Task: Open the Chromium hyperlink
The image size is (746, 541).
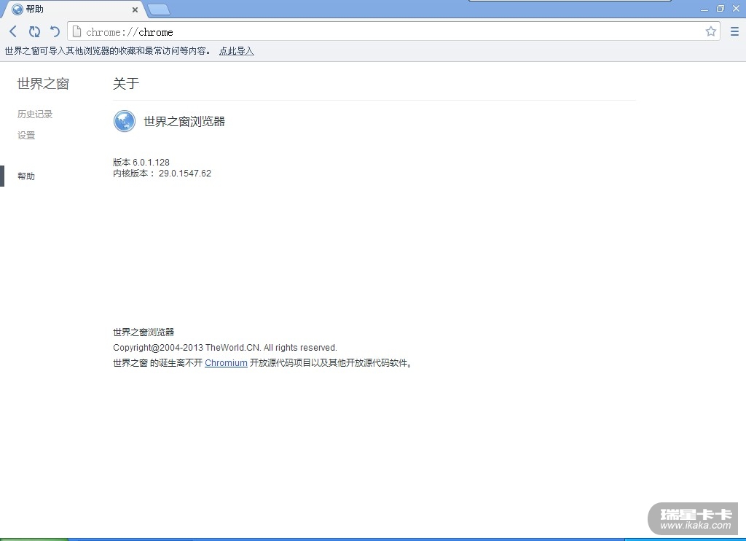Action: (226, 363)
